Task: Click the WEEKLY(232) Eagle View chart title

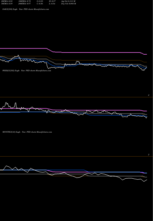Action: click(x=27, y=71)
